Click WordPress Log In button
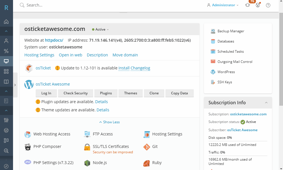 (x=46, y=93)
